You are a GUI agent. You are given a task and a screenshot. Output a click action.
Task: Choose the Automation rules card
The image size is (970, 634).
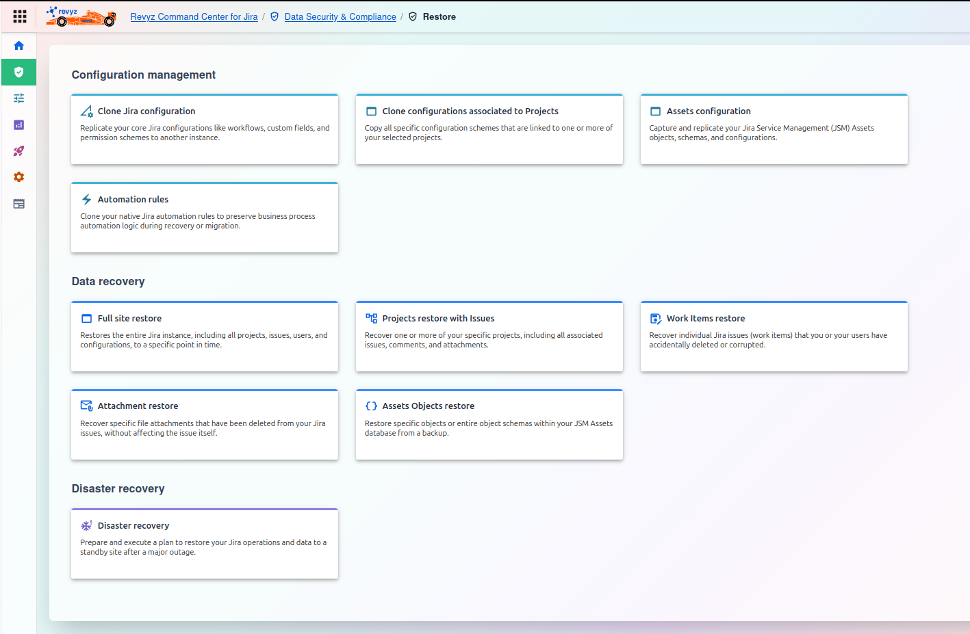click(x=205, y=217)
